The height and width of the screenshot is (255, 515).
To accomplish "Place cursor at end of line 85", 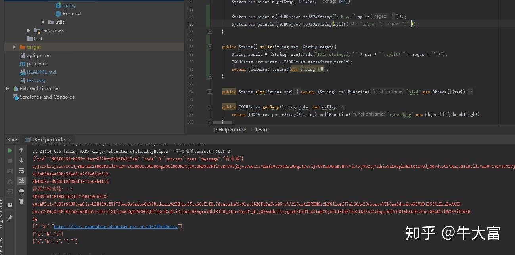I will point(419,24).
